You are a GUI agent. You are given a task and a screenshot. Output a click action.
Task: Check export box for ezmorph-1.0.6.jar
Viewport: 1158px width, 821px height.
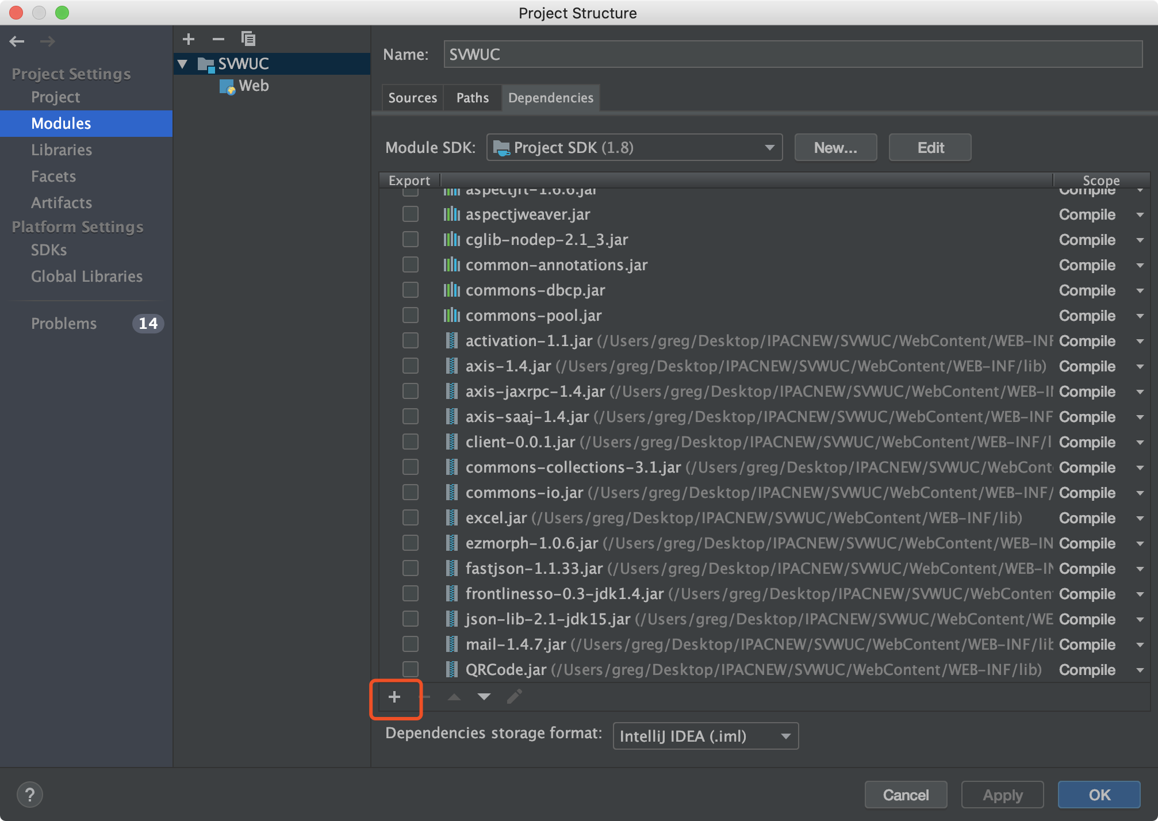(x=411, y=543)
